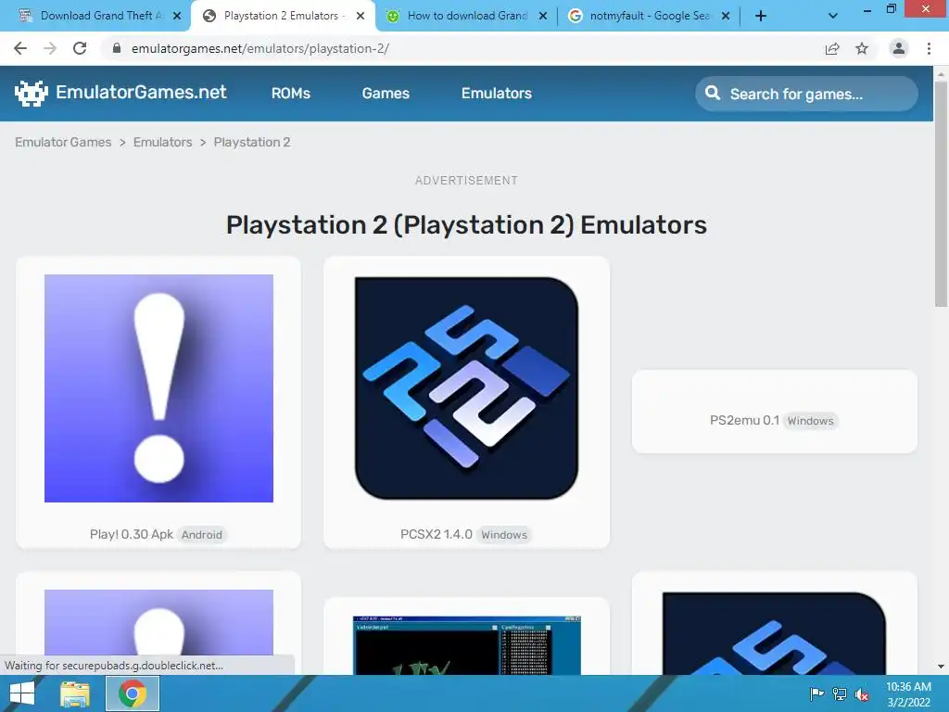Screen dimensions: 949x712
Task: Open the ROMs menu
Action: pos(290,94)
